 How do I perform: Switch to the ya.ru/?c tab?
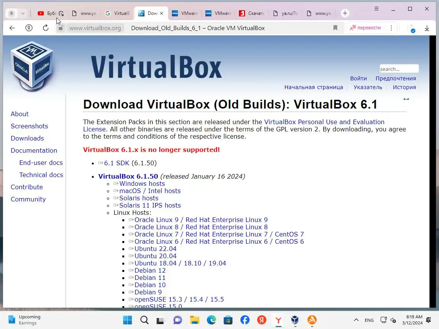pos(285,13)
